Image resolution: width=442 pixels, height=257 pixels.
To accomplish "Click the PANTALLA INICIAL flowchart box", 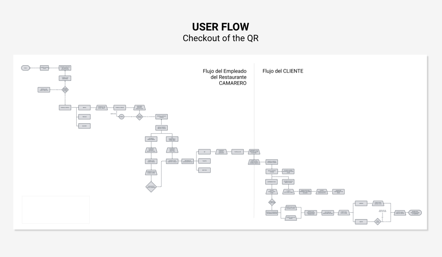I will [65, 108].
